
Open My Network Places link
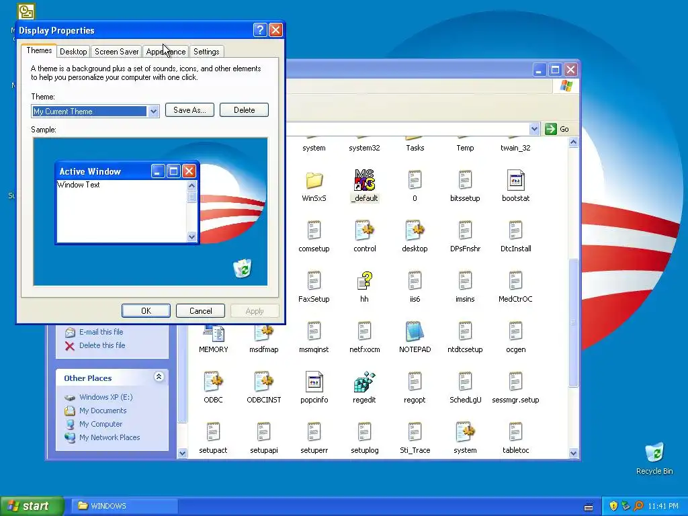click(110, 437)
